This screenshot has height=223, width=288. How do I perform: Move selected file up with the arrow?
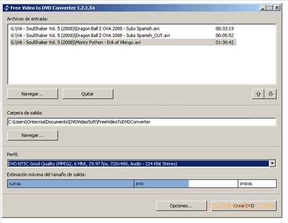pyautogui.click(x=258, y=94)
